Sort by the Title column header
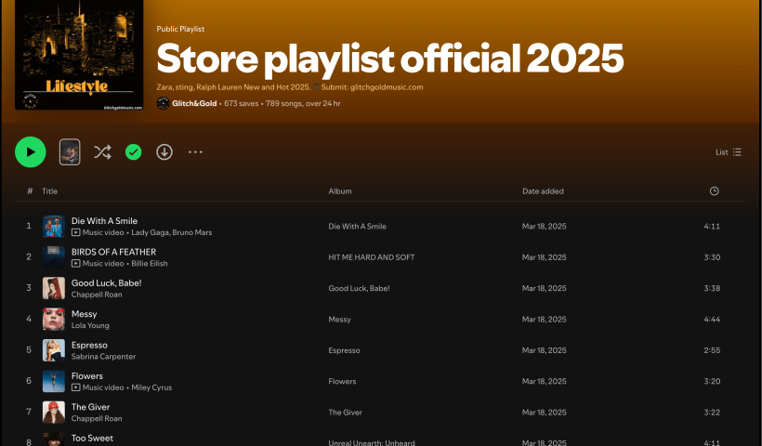762x446 pixels. click(49, 191)
